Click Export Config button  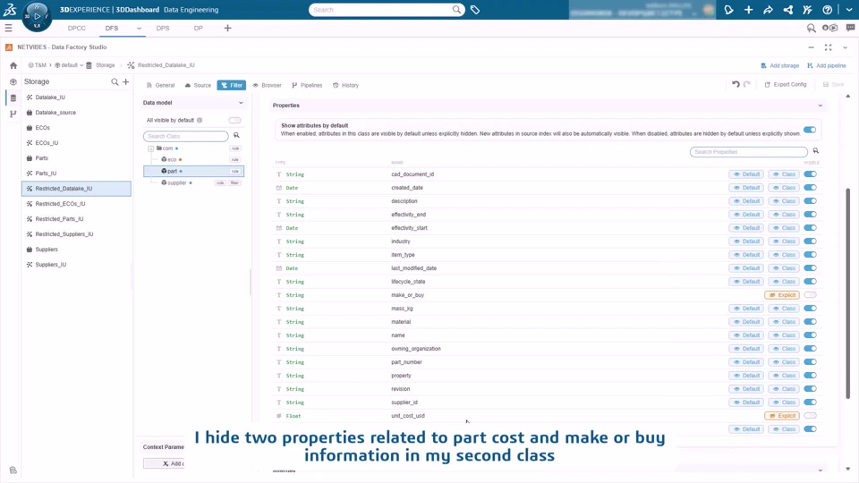point(786,84)
